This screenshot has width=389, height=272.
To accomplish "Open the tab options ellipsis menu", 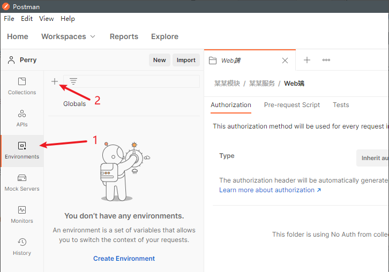I will pos(326,60).
